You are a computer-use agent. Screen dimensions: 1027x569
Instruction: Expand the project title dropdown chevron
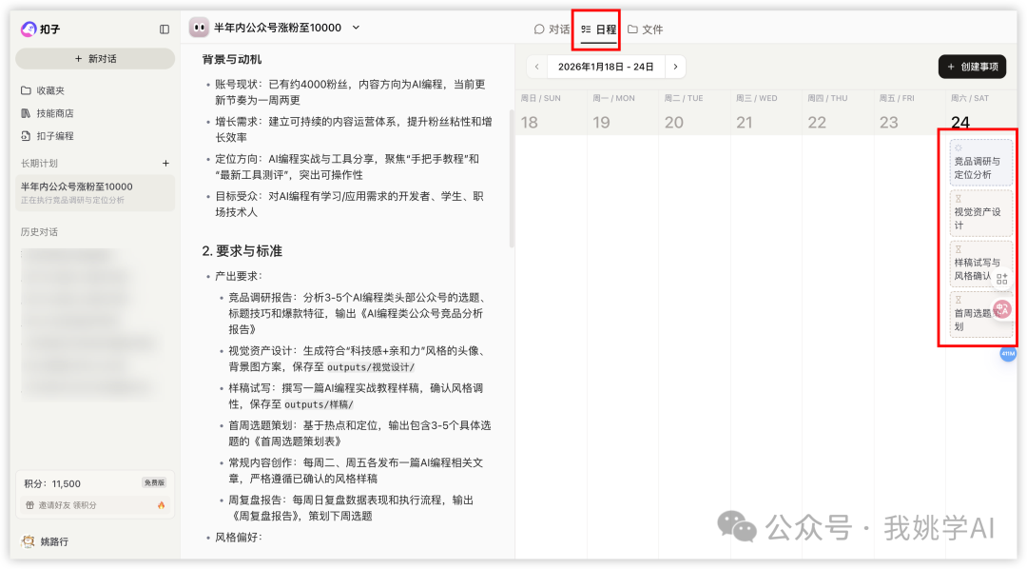(x=357, y=28)
